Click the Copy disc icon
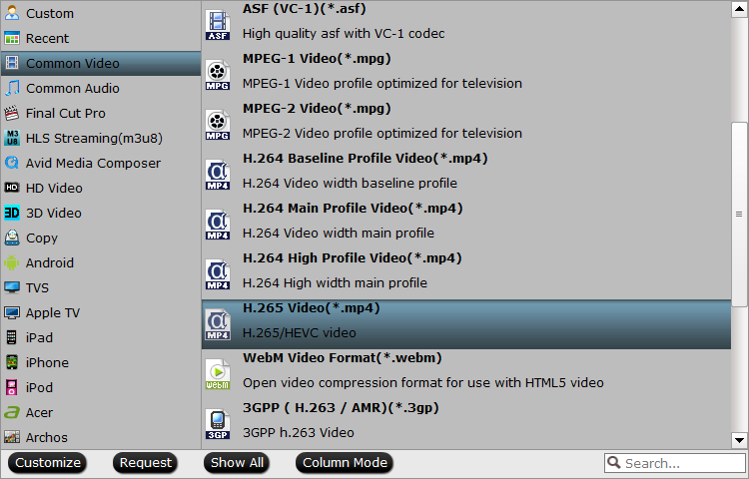The image size is (749, 479). (12, 238)
